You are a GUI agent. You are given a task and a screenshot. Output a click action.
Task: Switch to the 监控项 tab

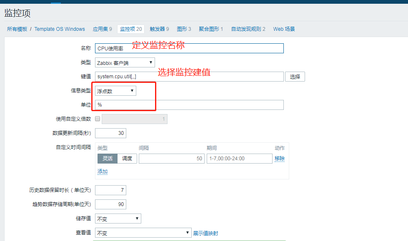point(131,29)
